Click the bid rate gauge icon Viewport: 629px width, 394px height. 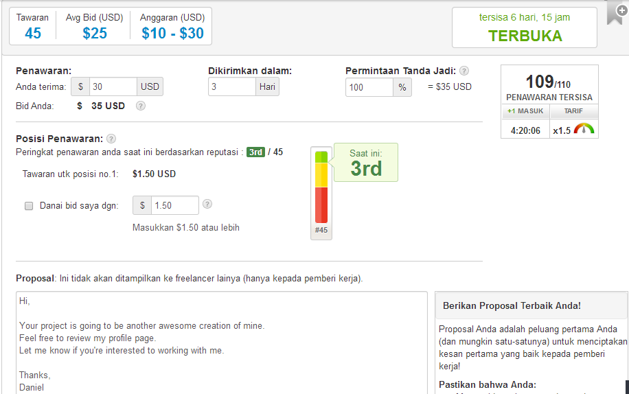pos(584,130)
